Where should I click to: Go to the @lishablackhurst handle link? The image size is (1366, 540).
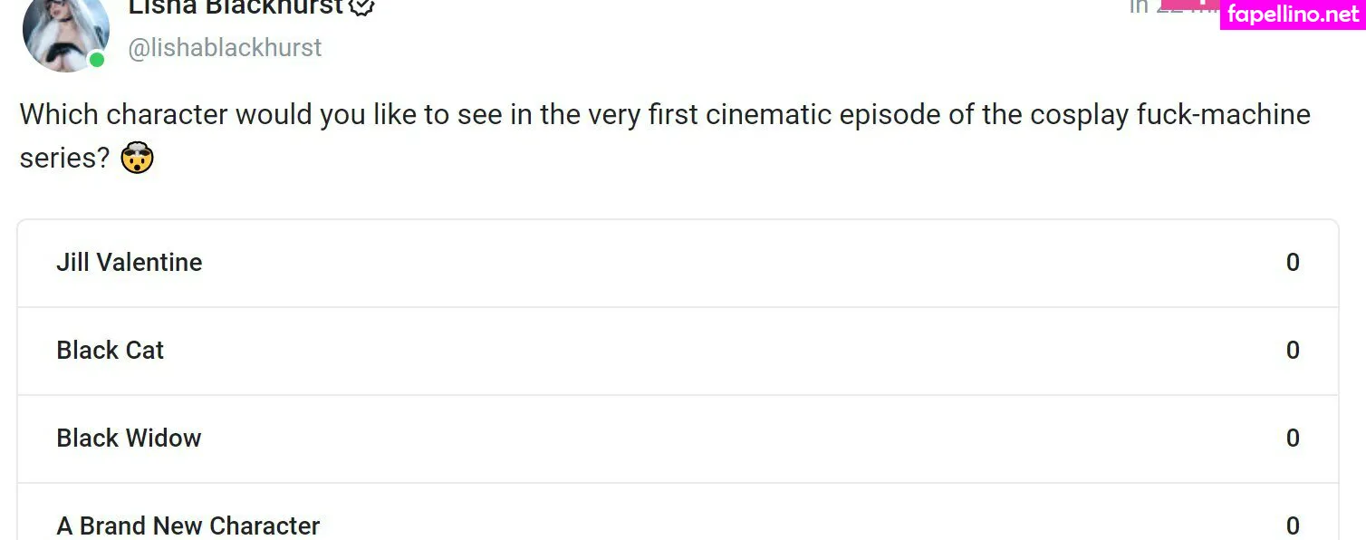point(225,48)
